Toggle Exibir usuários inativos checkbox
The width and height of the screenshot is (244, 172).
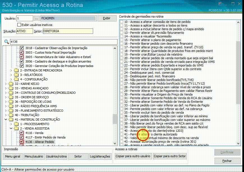pyautogui.click(x=19, y=25)
